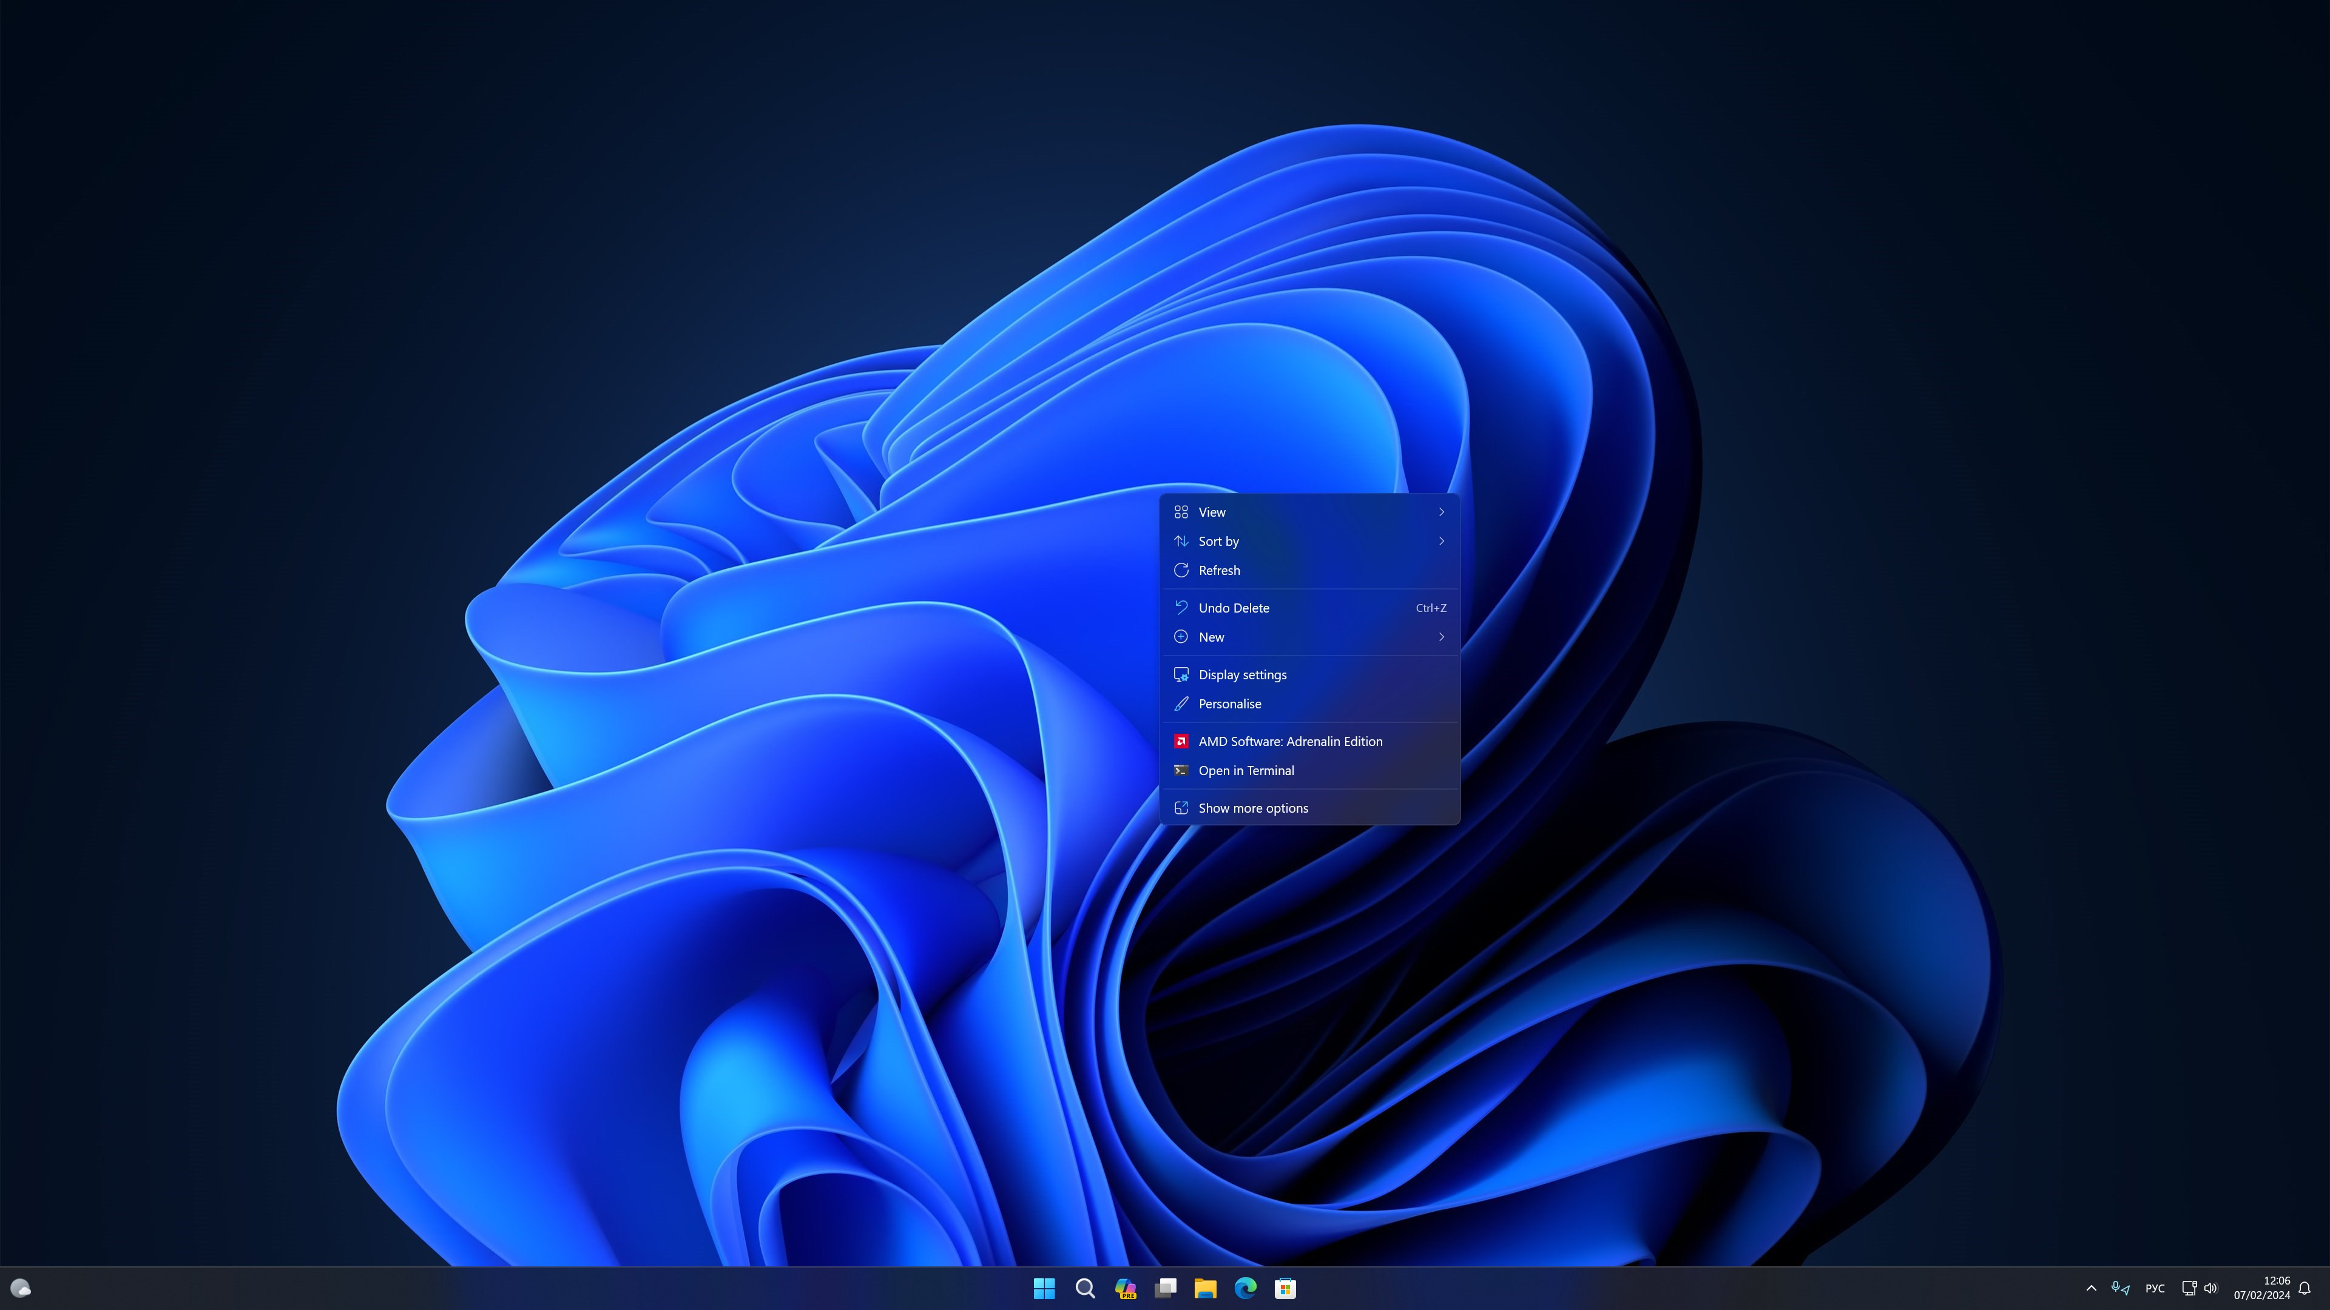Click Show more options
Viewport: 2330px width, 1310px height.
coord(1253,808)
